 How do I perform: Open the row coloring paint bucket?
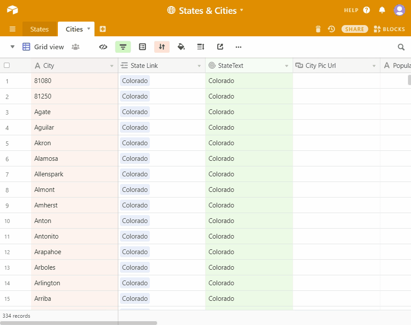pyautogui.click(x=181, y=47)
